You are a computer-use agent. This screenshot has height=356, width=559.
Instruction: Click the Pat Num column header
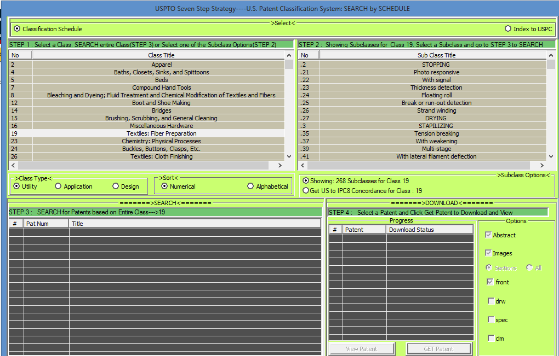(x=47, y=224)
